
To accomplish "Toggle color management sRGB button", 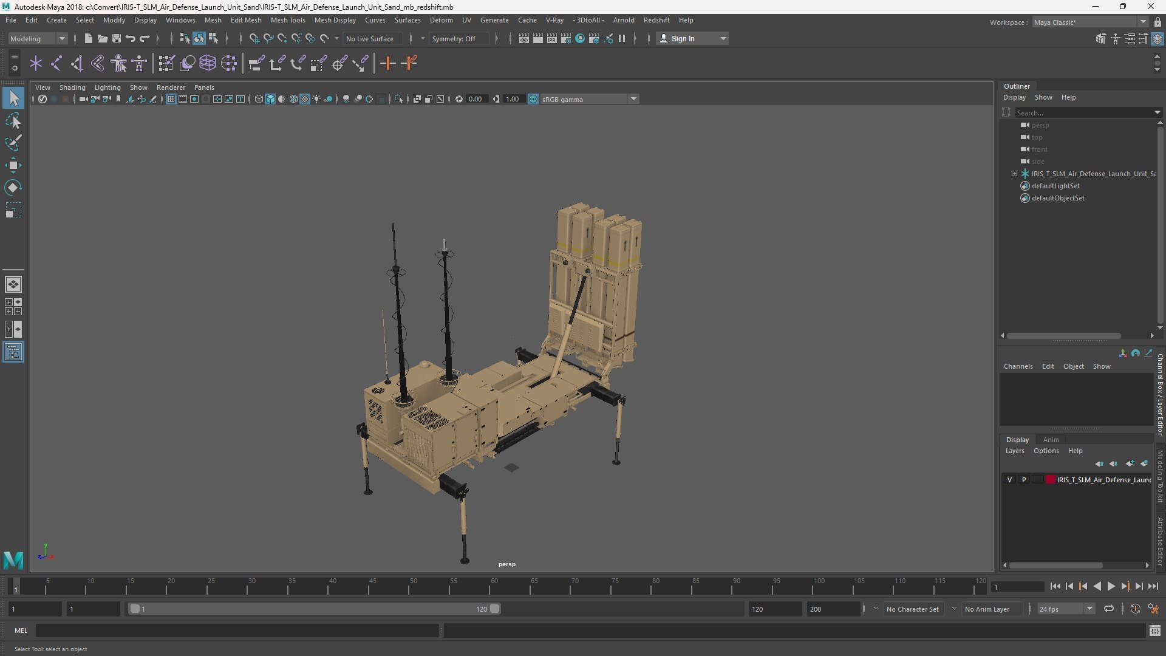I will point(533,99).
